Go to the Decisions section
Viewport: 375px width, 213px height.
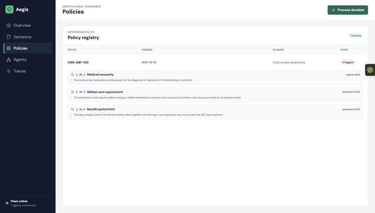pos(28,37)
